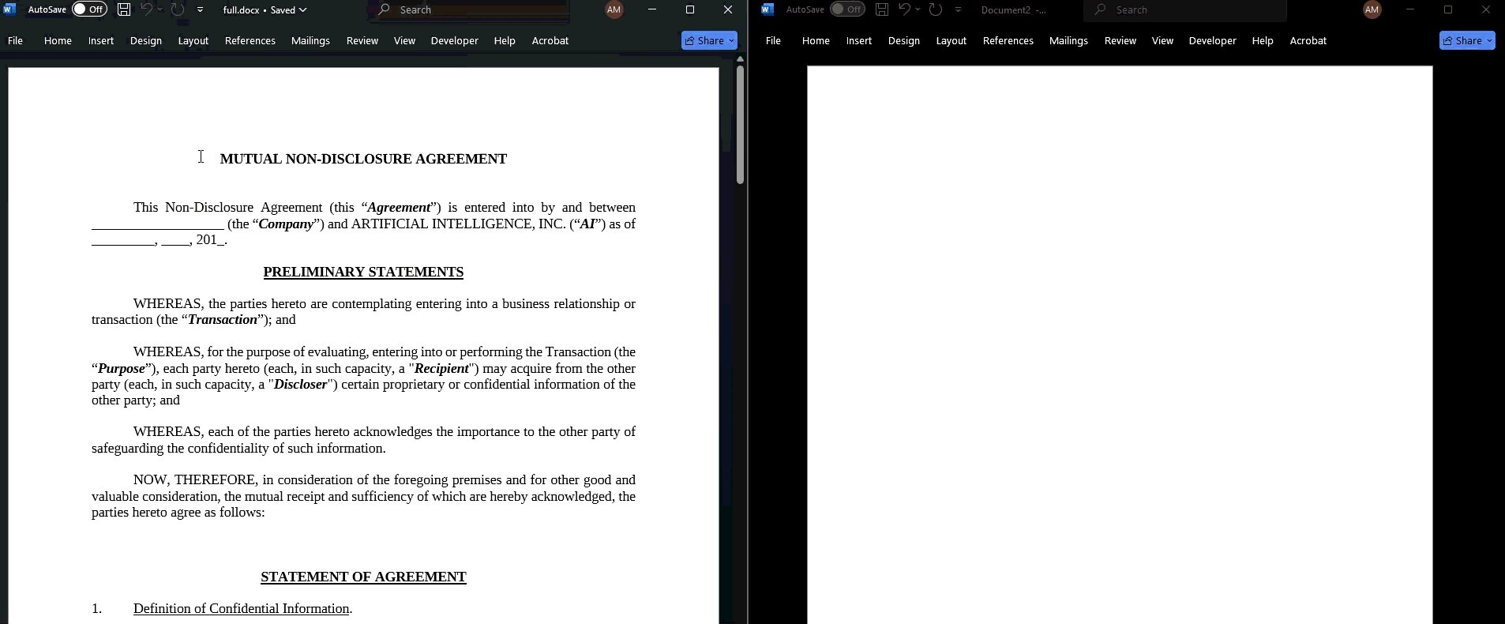
Task: Save Document2 using the title bar icon
Action: click(x=882, y=9)
